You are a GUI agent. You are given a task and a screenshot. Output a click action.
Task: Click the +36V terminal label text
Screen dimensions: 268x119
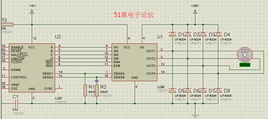tap(195, 6)
